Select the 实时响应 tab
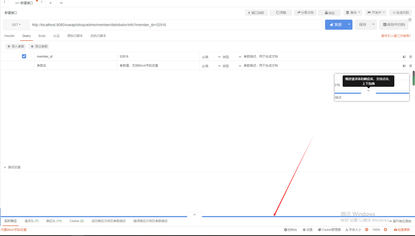The image size is (415, 236). tap(11, 221)
